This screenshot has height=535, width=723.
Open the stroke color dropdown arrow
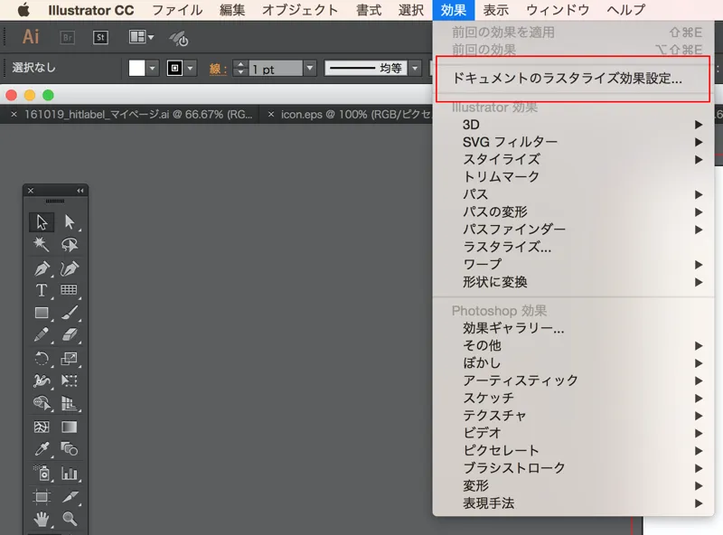190,69
